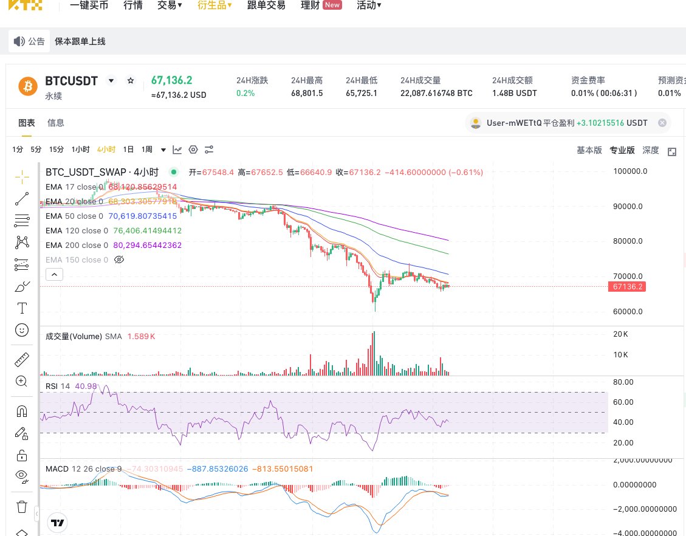Open the BTCUSDT symbol dropdown
686x536 pixels.
coord(111,80)
